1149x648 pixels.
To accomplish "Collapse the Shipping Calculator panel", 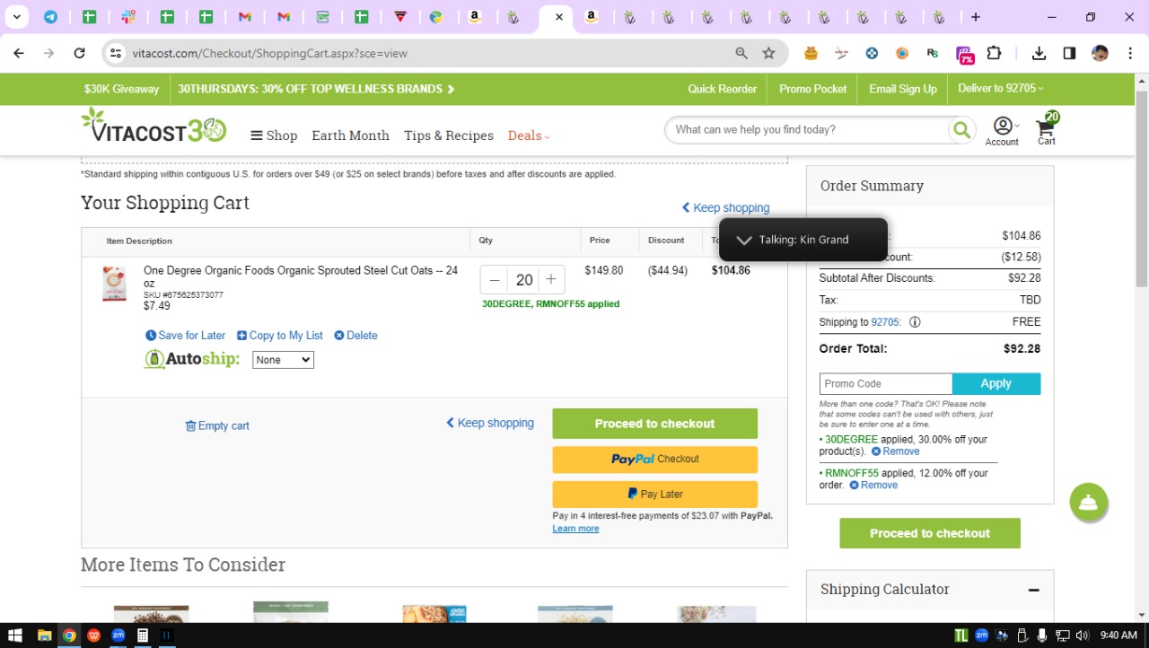I will coord(1034,591).
